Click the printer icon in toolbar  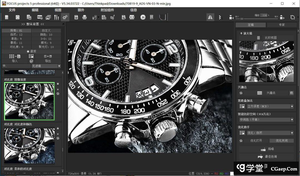point(84,17)
